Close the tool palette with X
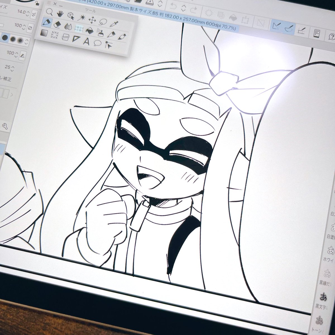 (55, 4)
